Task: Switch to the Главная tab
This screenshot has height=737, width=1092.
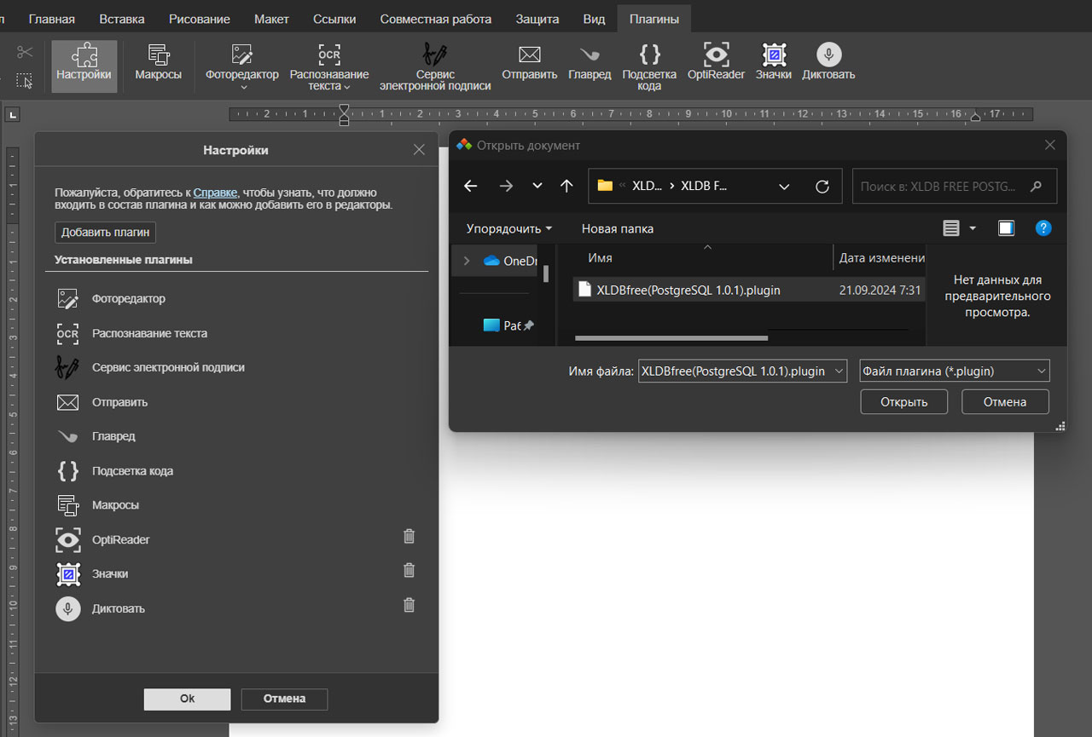Action: (51, 19)
